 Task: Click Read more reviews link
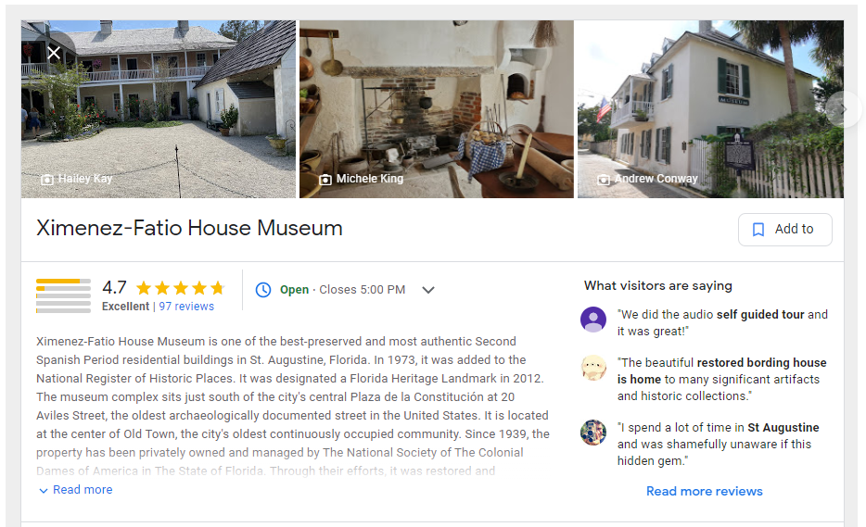704,491
